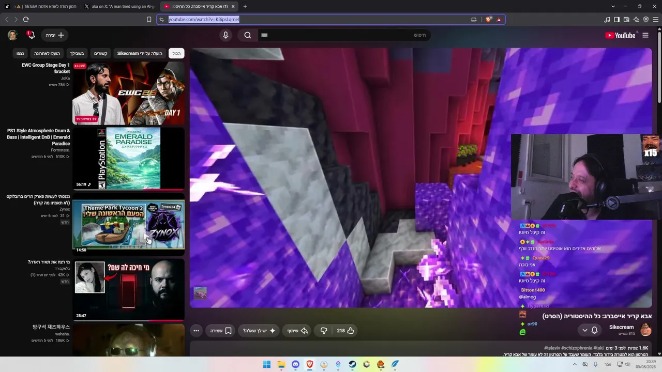Open Brave Shields lion icon

coord(488,20)
